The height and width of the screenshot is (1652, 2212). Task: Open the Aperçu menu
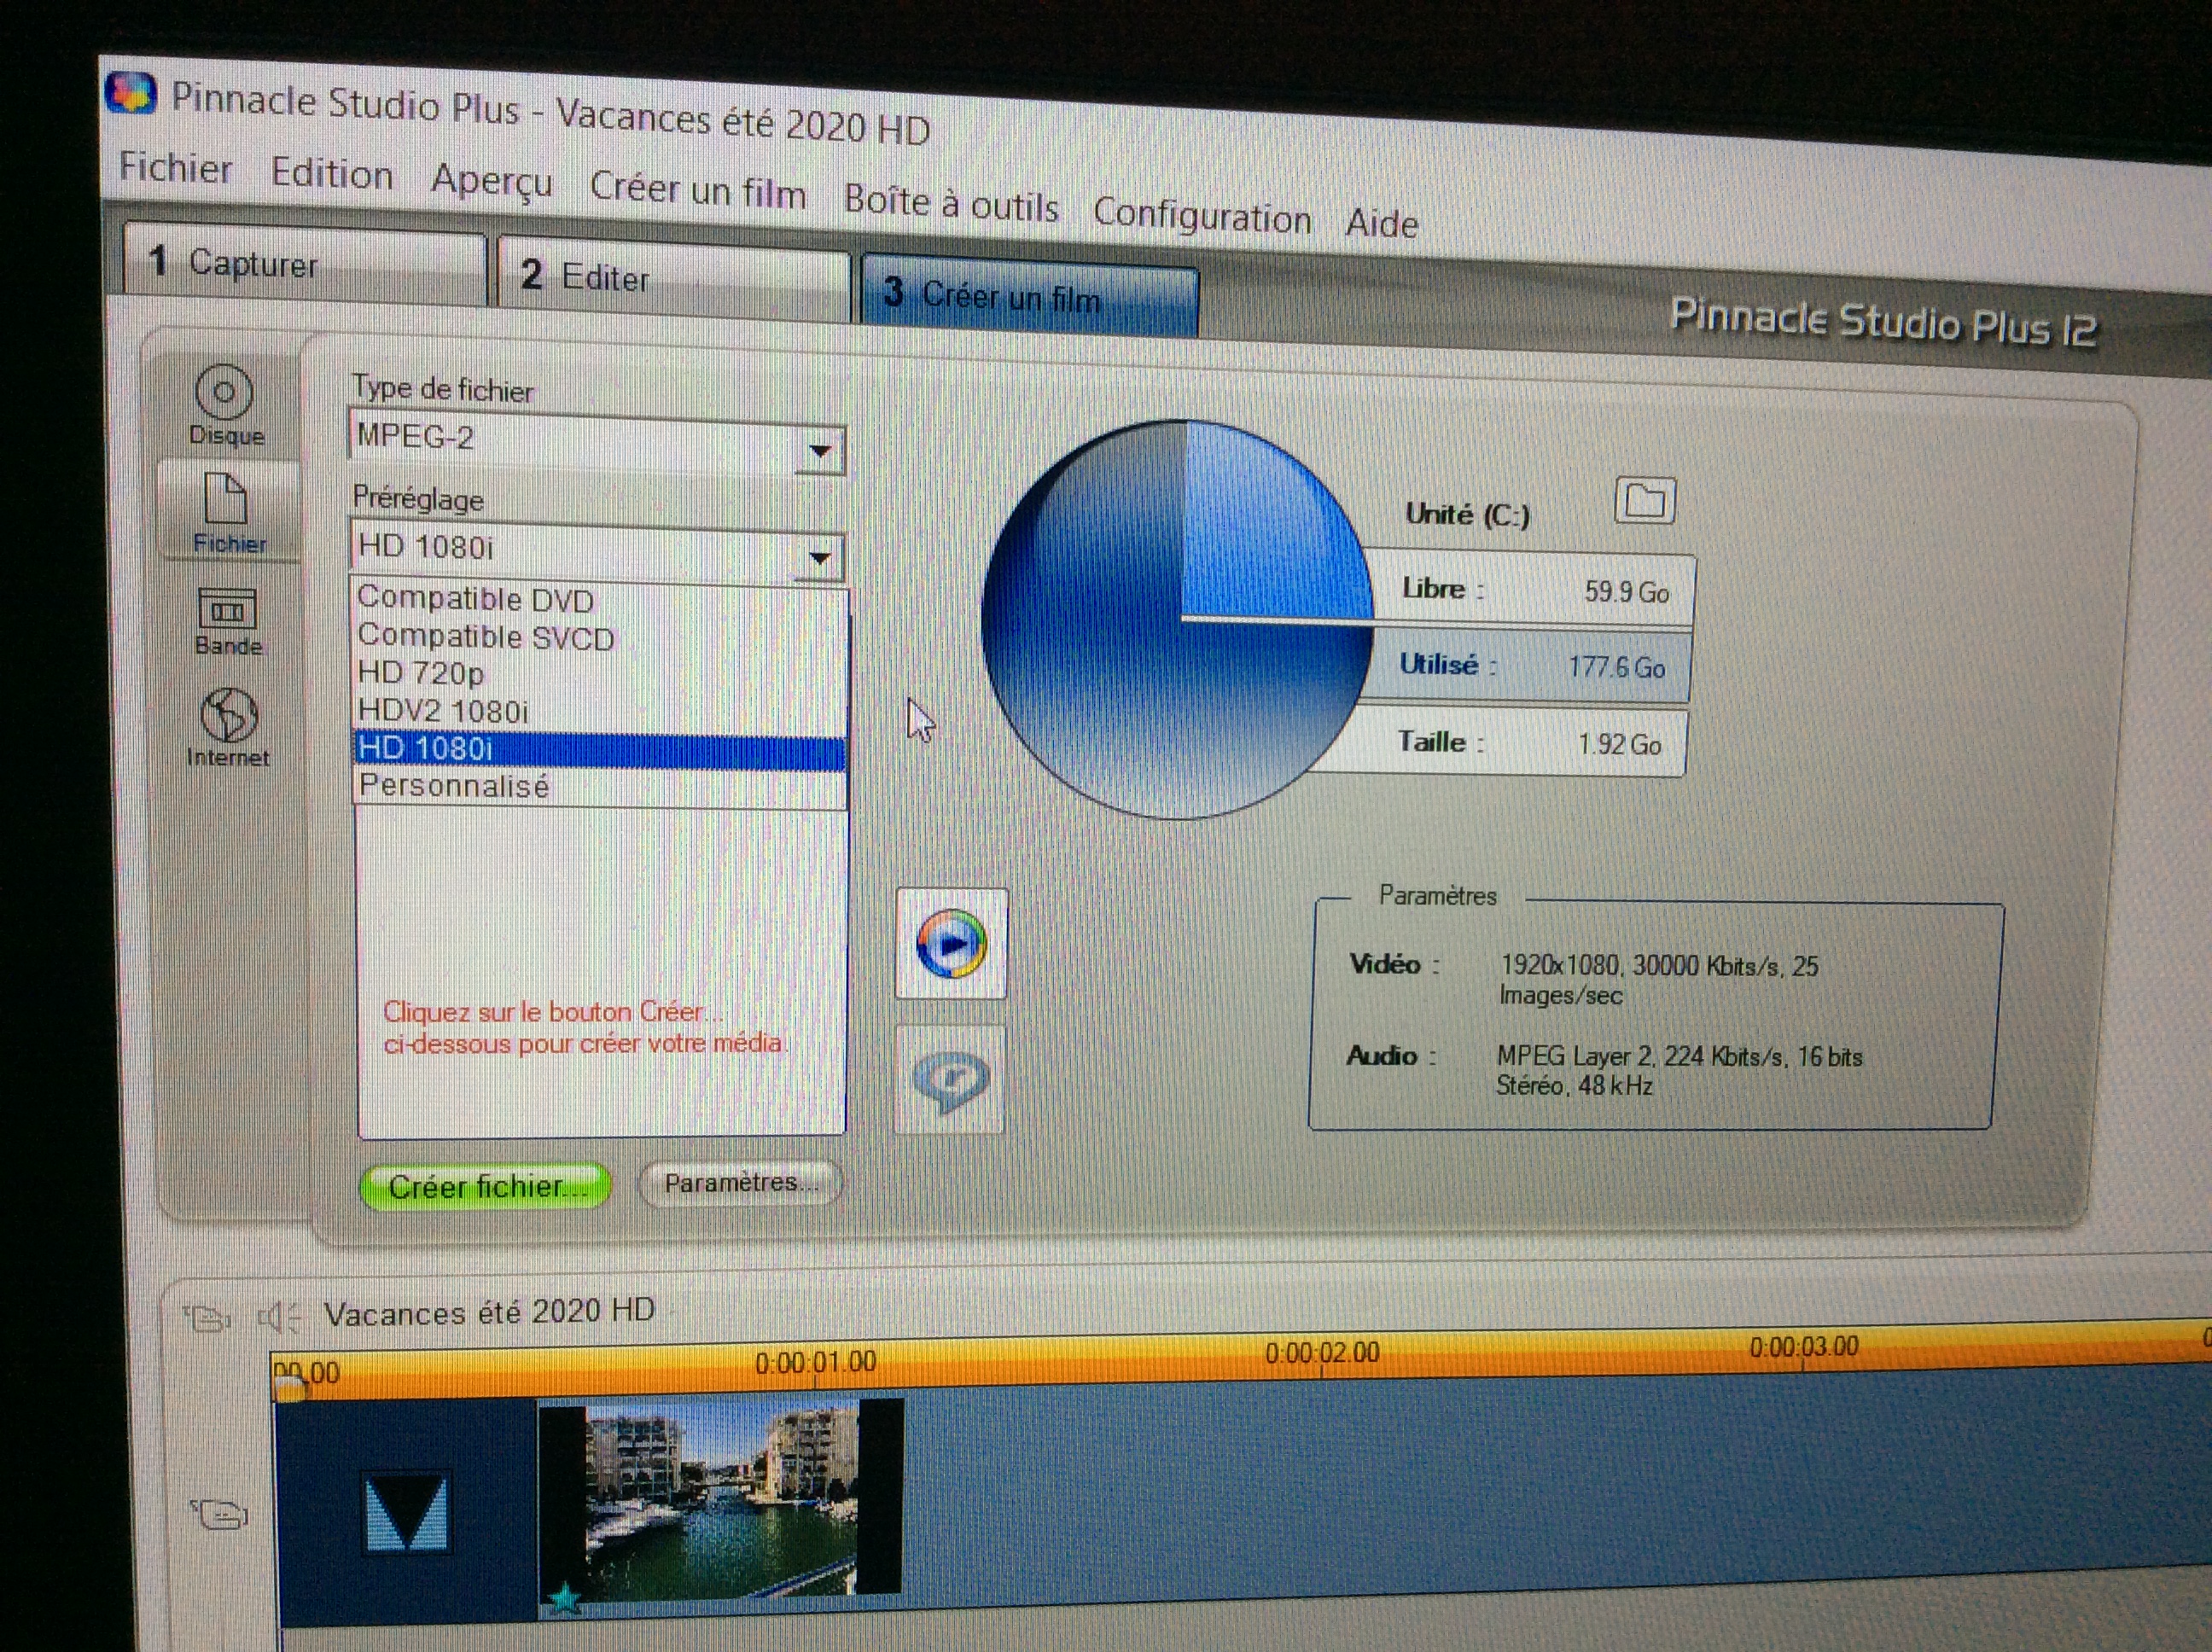click(x=491, y=182)
